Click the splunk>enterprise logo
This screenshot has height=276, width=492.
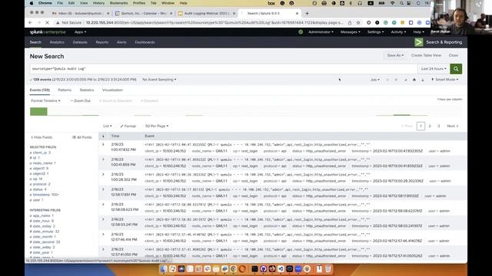(48, 32)
